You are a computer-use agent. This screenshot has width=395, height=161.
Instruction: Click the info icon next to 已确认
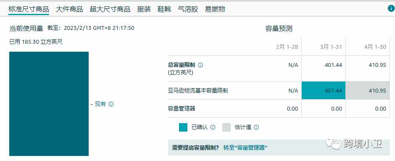[x=213, y=127]
